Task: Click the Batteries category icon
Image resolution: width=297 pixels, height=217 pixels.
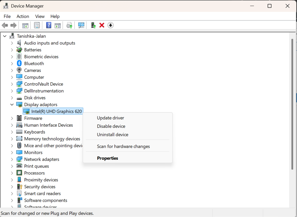Action: tap(19, 50)
